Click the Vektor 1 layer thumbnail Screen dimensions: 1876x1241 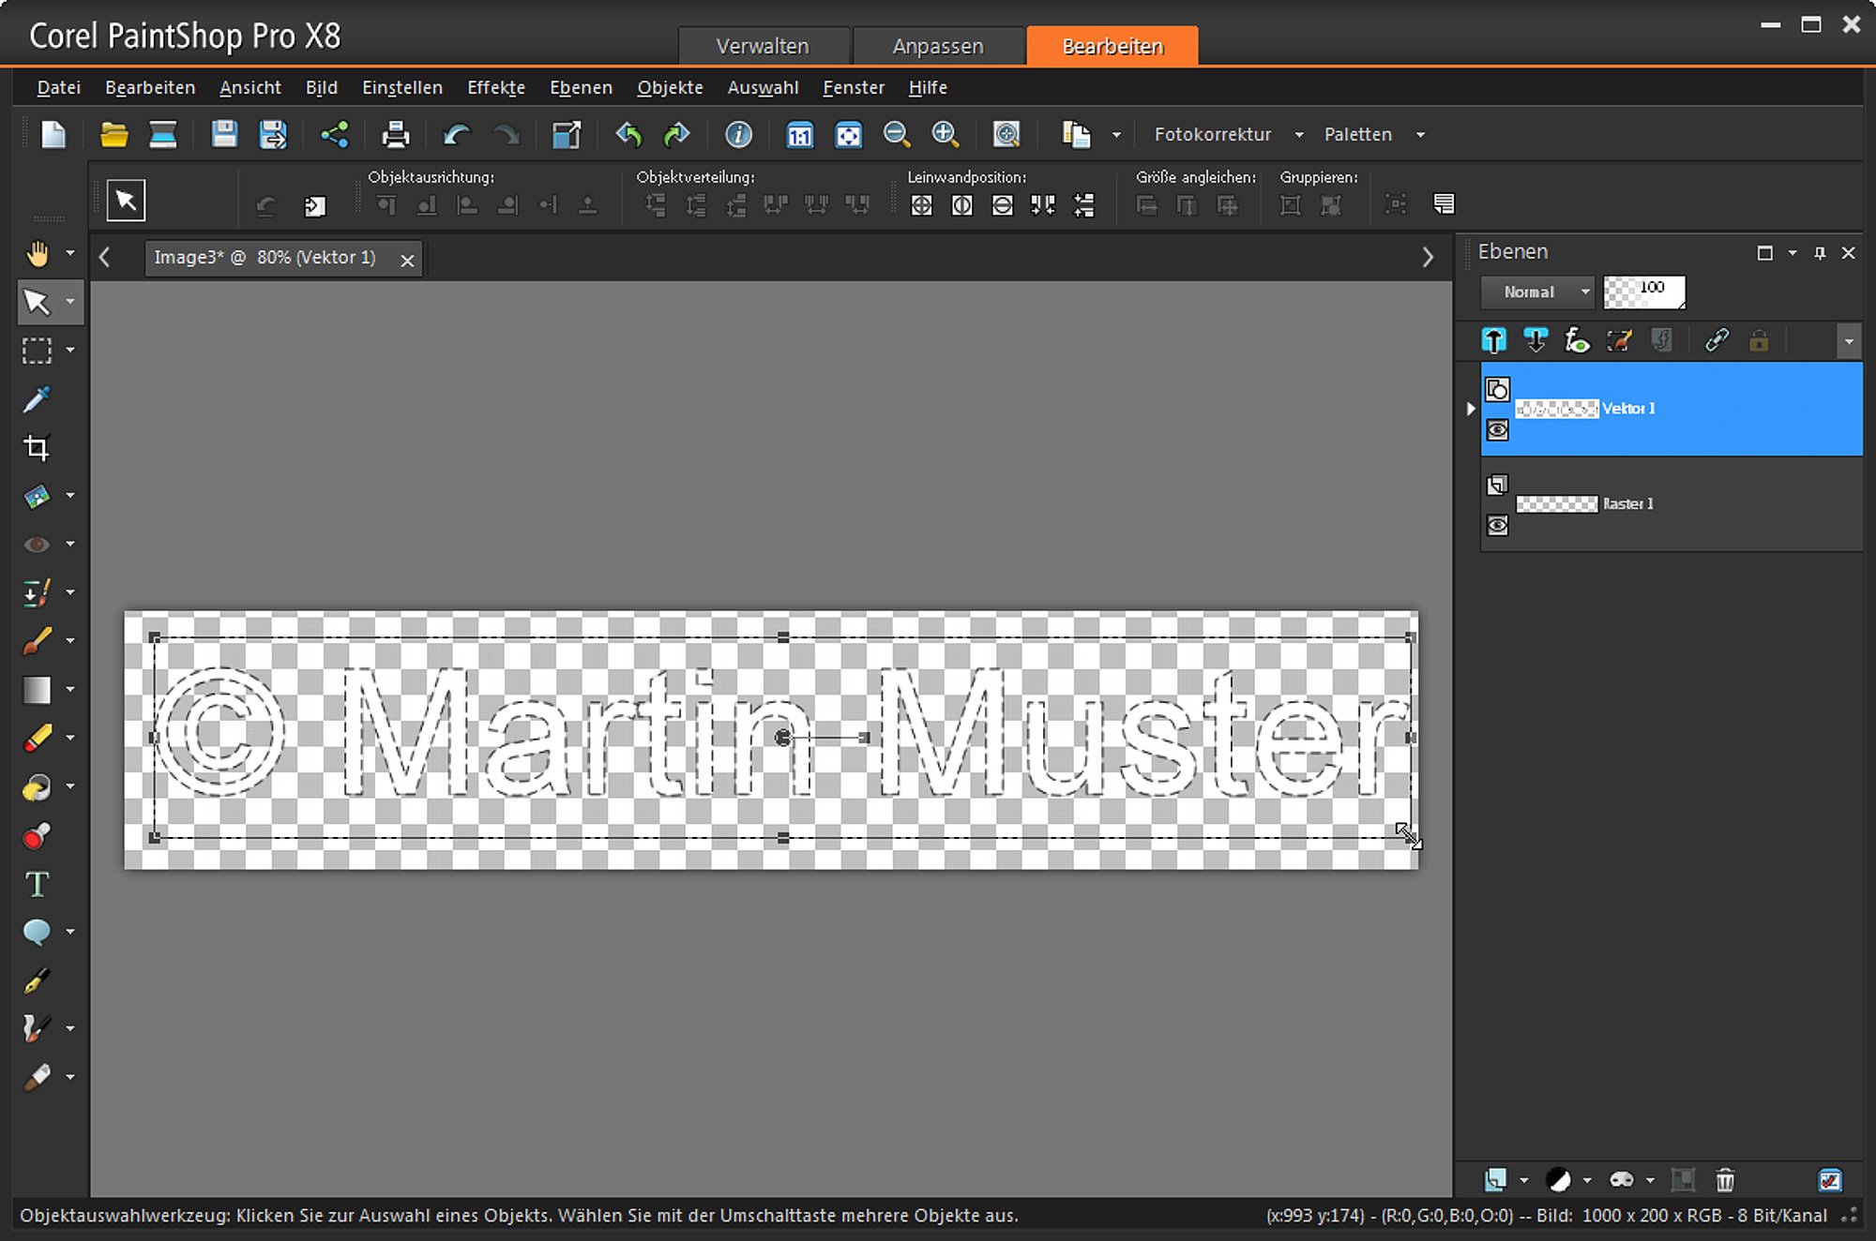[x=1557, y=409]
